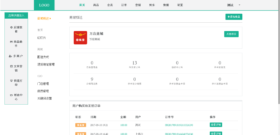280x135 pixels.
Task: Switch to the 商品 top navigation tab
Action: click(x=96, y=5)
